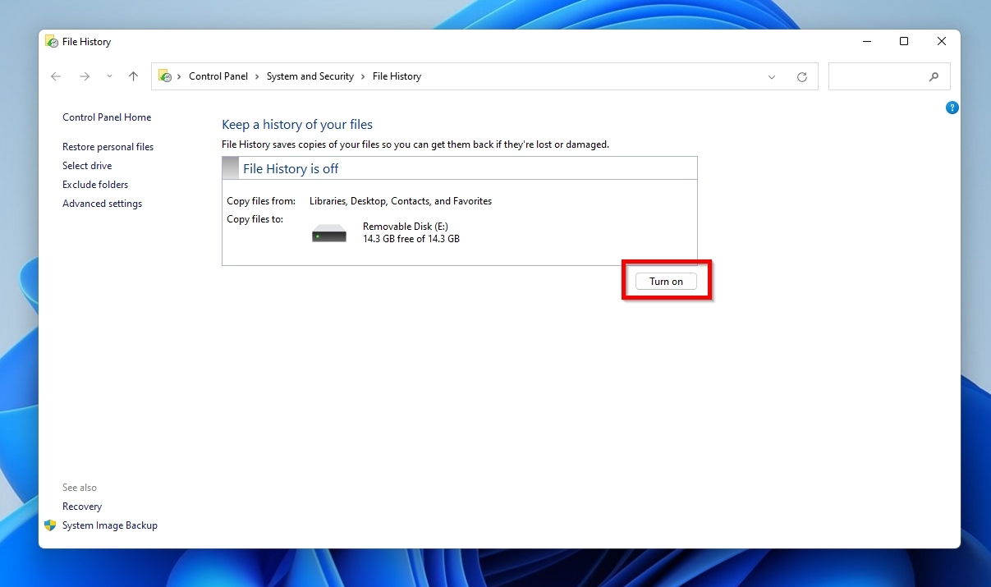Open the Recovery link
991x587 pixels.
point(82,507)
